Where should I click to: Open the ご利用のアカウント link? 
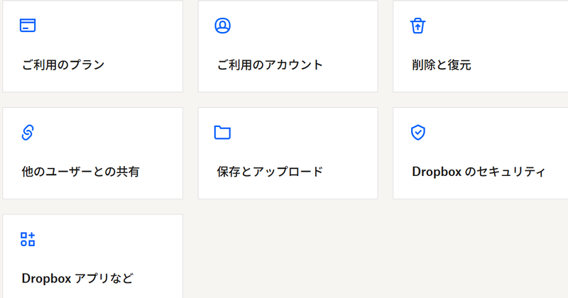point(270,65)
